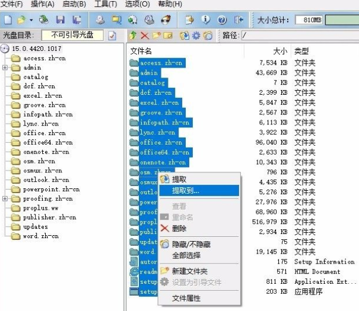
Task: Click the Save As icon
Action: click(77, 20)
